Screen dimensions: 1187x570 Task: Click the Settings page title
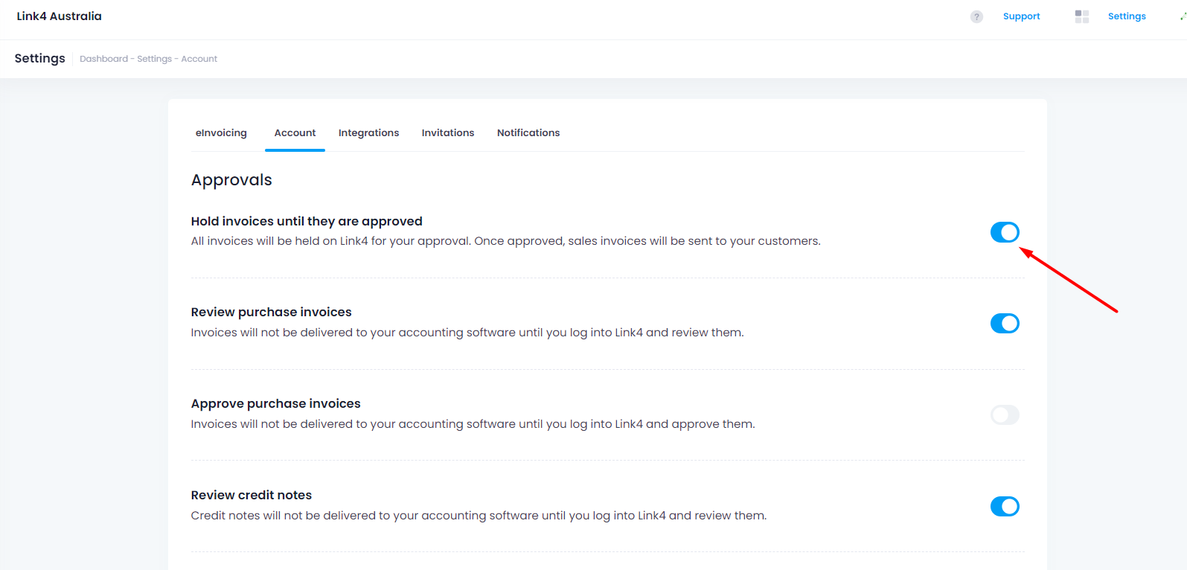(40, 59)
